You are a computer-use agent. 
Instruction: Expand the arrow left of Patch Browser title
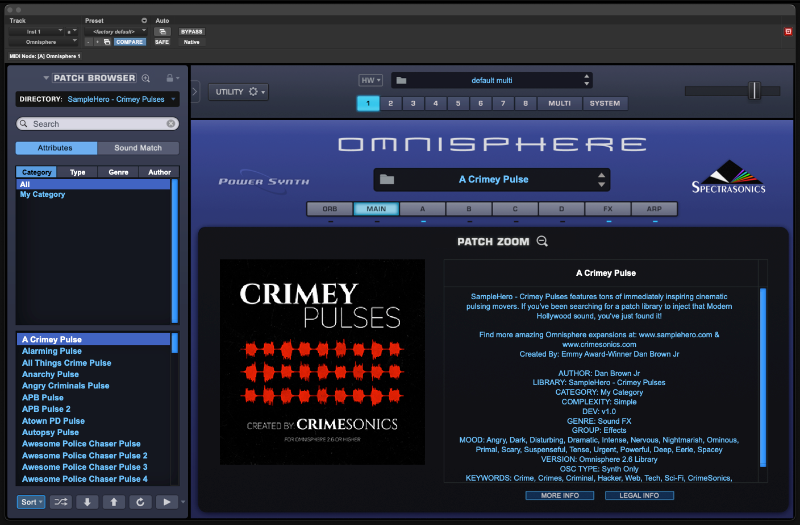pos(46,78)
